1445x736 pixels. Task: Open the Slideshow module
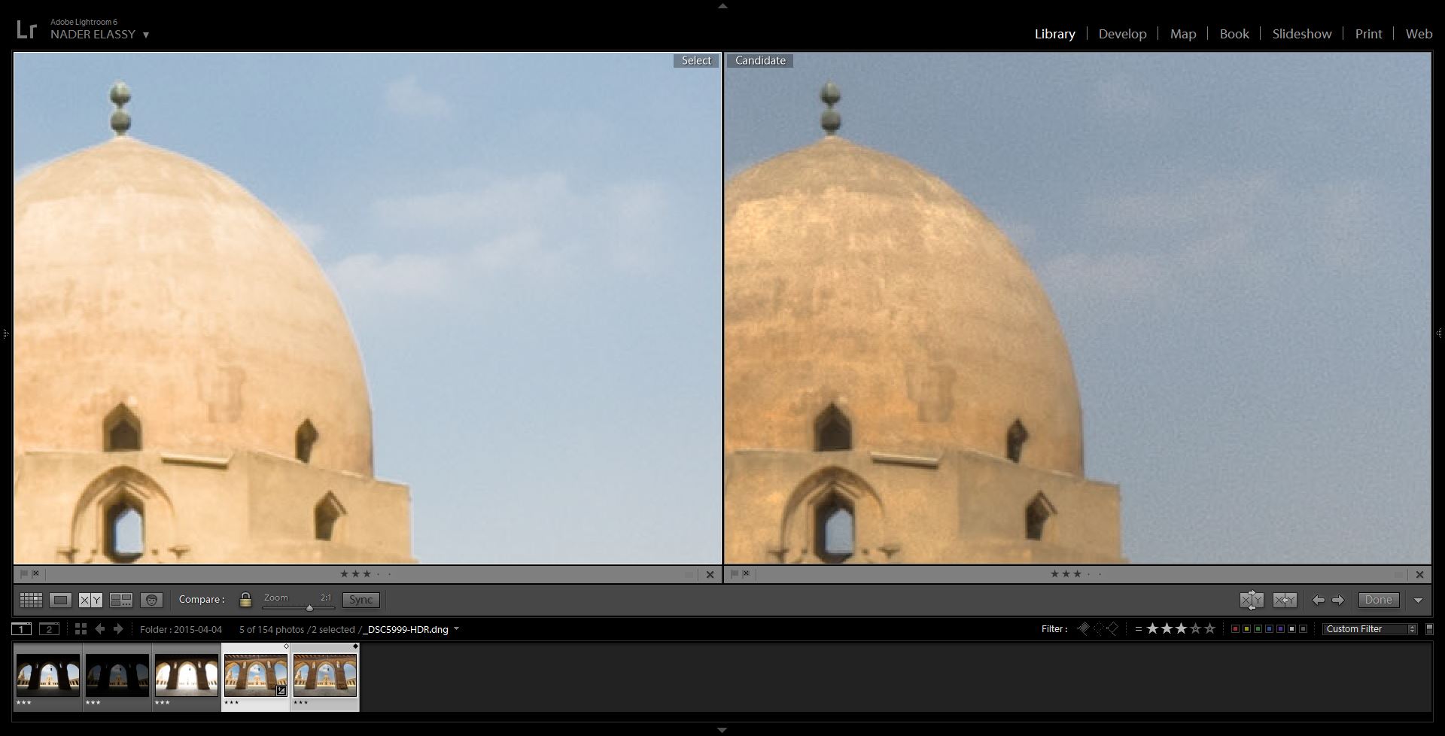[x=1301, y=34]
